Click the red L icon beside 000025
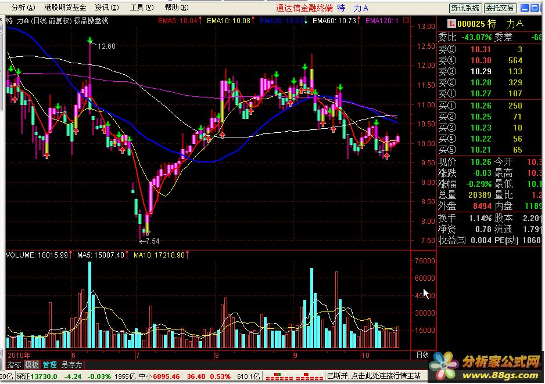The width and height of the screenshot is (545, 384). click(x=451, y=24)
